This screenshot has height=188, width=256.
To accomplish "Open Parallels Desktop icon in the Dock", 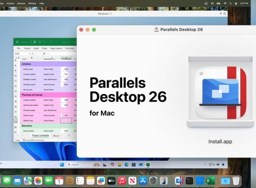I will pos(179,181).
